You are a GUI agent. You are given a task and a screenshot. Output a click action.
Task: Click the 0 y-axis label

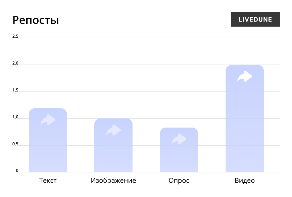[x=17, y=171]
